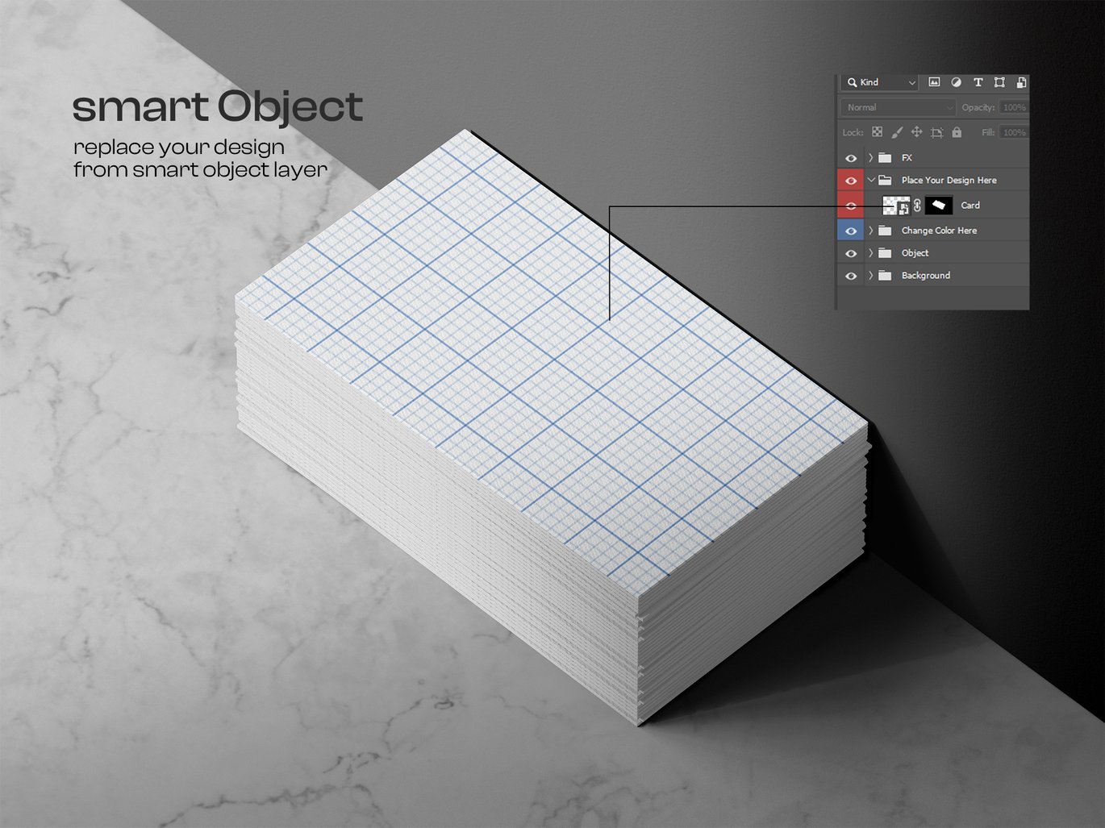The height and width of the screenshot is (828, 1105).
Task: Click the Opacity value field
Action: 1013,107
